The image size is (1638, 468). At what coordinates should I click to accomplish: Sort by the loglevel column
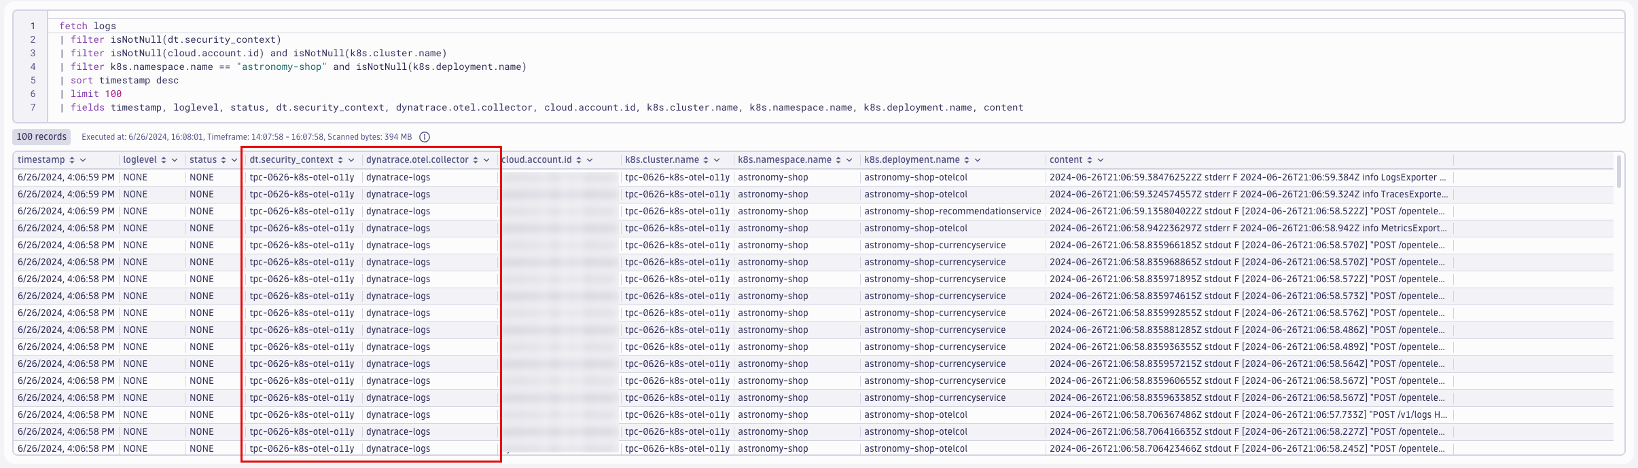pos(164,160)
